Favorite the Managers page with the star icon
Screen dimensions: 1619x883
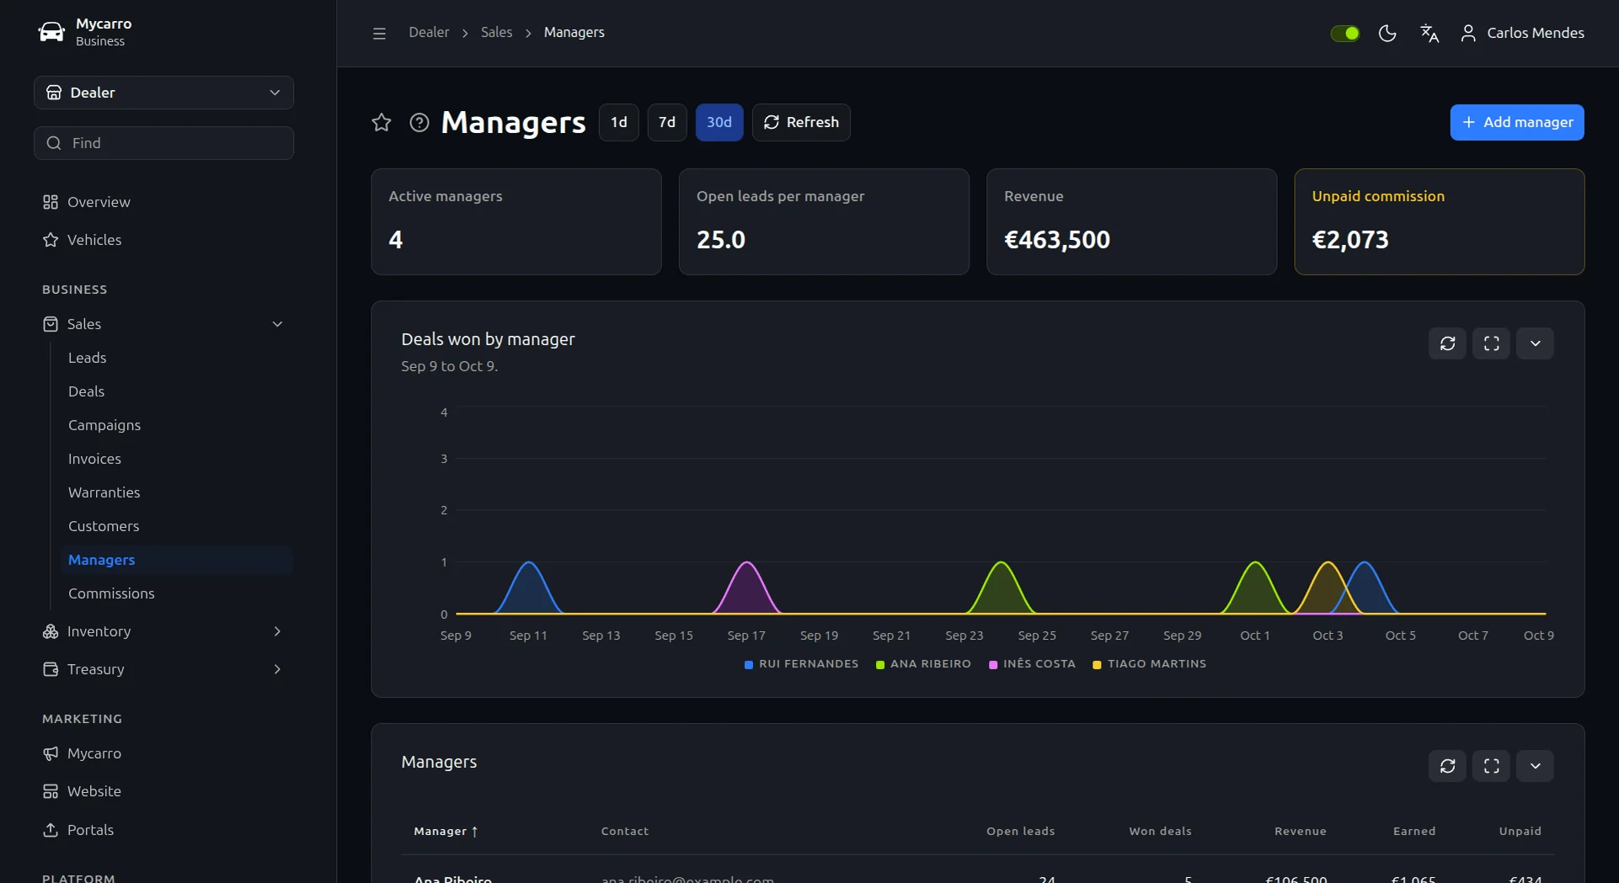point(382,122)
